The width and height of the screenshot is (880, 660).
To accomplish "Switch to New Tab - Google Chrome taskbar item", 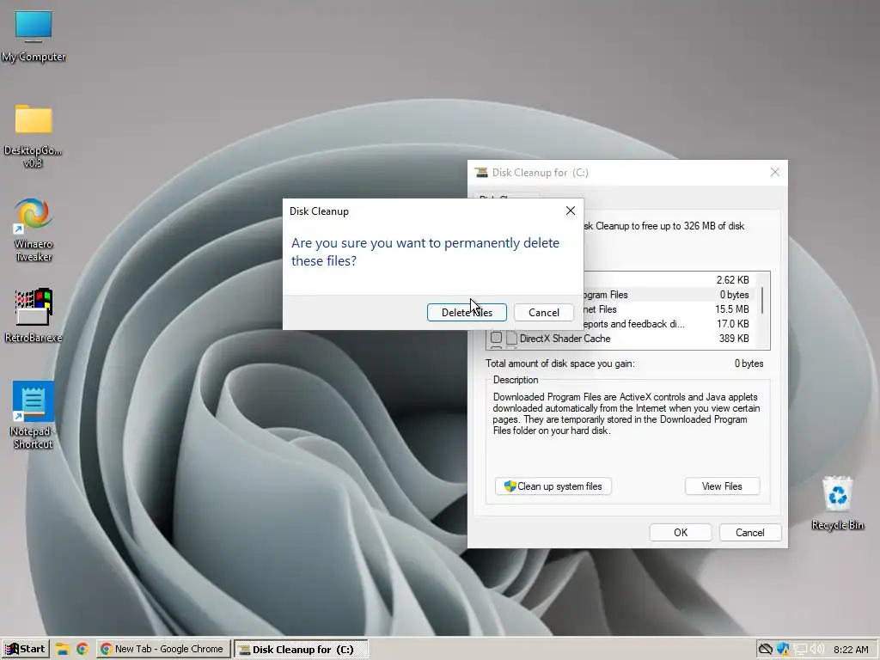I will click(163, 649).
